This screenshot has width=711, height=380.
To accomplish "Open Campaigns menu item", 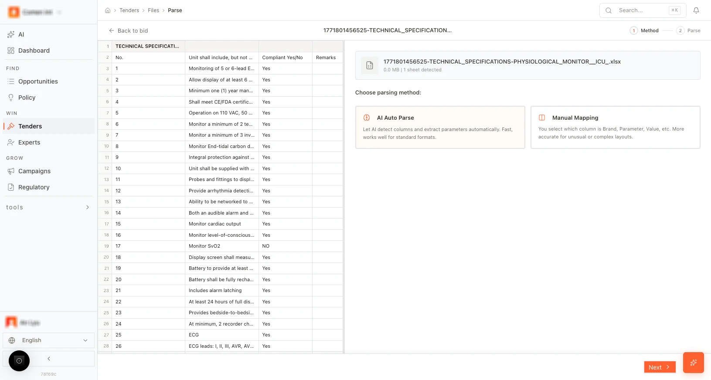I will (49, 171).
